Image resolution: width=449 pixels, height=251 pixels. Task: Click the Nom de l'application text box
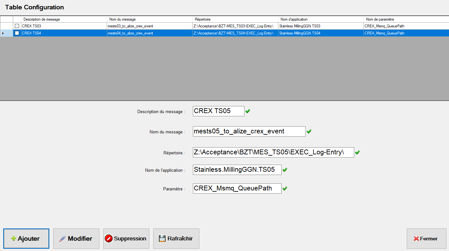coord(237,170)
